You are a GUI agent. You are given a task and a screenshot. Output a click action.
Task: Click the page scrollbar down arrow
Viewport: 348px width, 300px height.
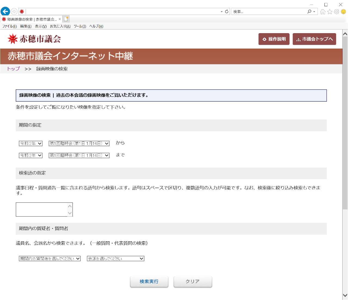345,295
